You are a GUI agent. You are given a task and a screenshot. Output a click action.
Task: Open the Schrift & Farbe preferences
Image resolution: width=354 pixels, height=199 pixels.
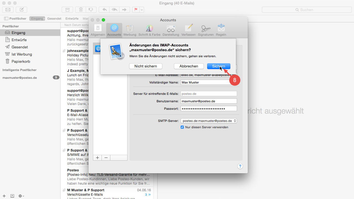click(x=149, y=30)
